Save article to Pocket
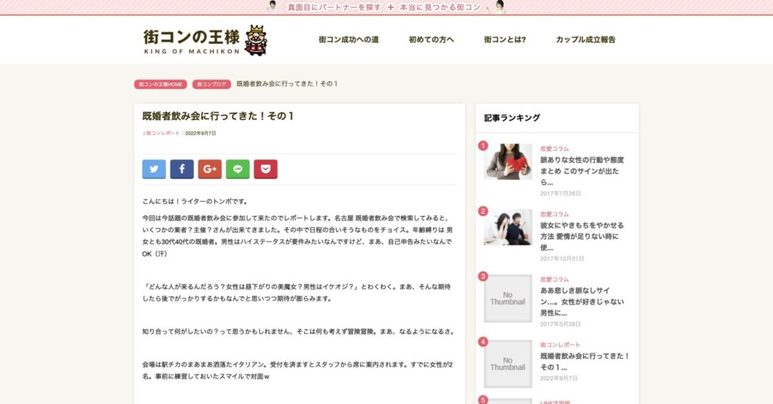The width and height of the screenshot is (773, 404). click(266, 169)
